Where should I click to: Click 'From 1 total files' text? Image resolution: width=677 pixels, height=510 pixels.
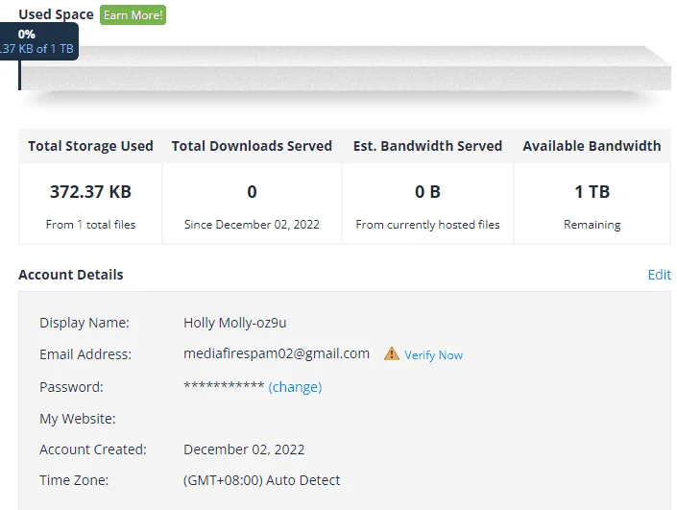click(90, 225)
